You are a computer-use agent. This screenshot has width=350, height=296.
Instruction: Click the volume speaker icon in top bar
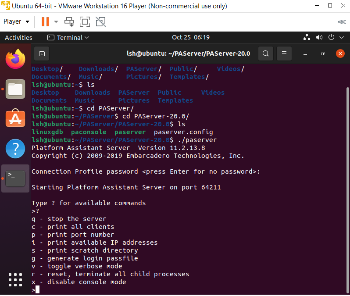click(319, 37)
